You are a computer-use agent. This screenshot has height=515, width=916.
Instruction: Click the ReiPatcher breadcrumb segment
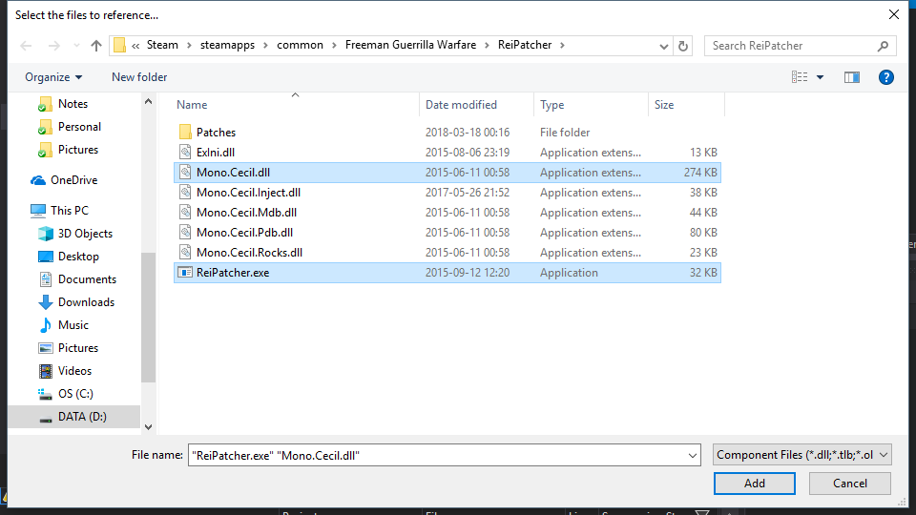(x=525, y=45)
